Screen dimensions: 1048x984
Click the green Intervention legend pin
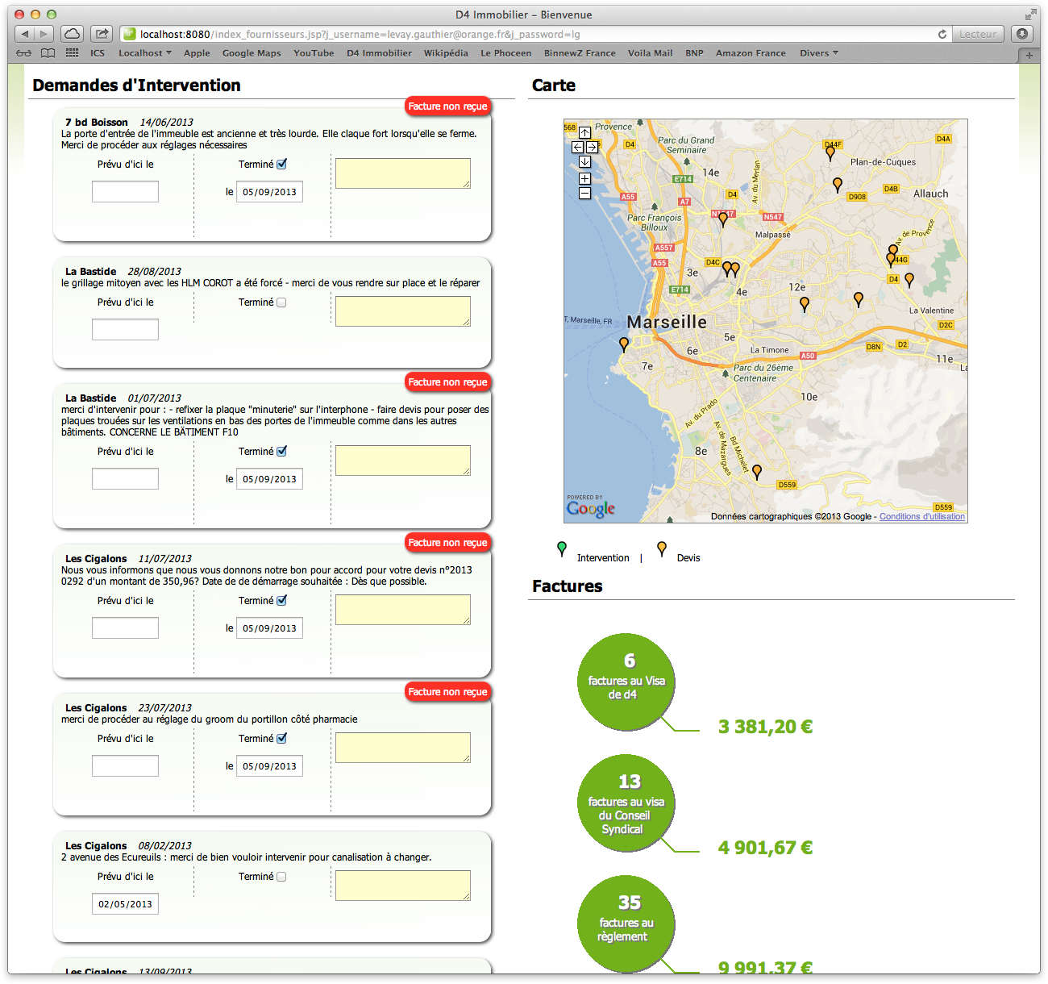click(x=562, y=549)
